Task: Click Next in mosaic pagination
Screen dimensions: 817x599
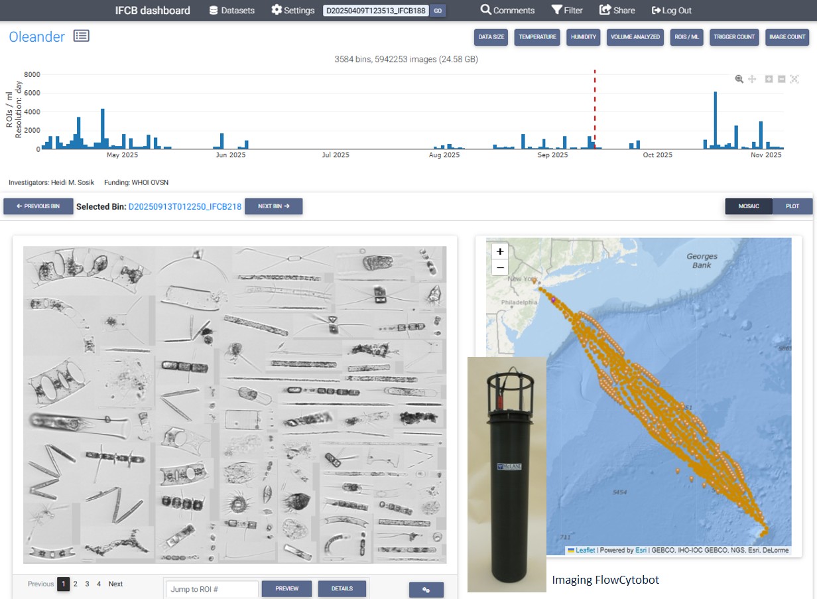Action: pyautogui.click(x=115, y=584)
